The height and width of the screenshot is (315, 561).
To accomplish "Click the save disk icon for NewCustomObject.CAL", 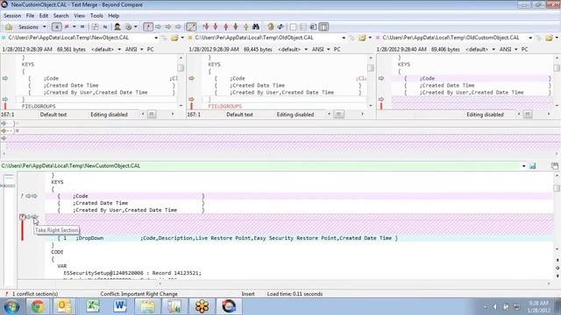I will (533, 165).
